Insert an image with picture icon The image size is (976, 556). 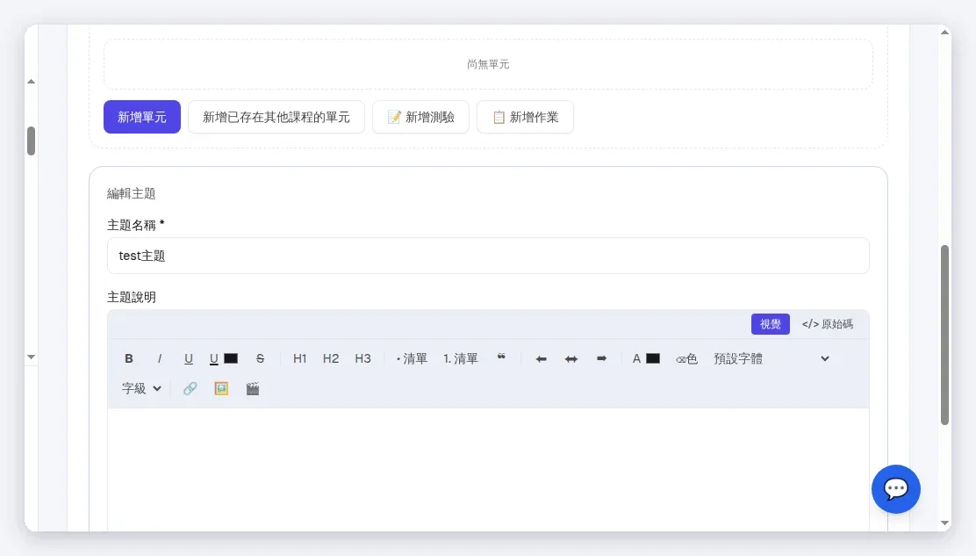221,388
